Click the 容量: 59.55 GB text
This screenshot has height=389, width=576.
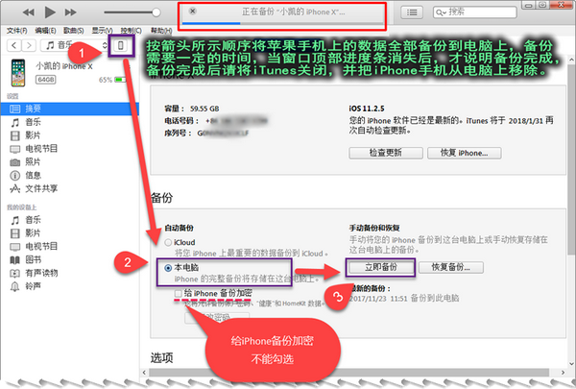(x=192, y=109)
